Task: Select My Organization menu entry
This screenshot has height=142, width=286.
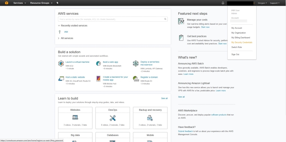Action: pyautogui.click(x=239, y=33)
